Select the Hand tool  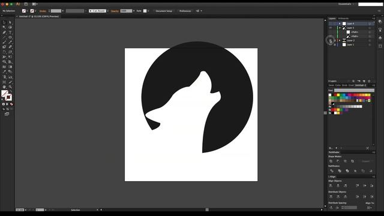click(x=4, y=87)
